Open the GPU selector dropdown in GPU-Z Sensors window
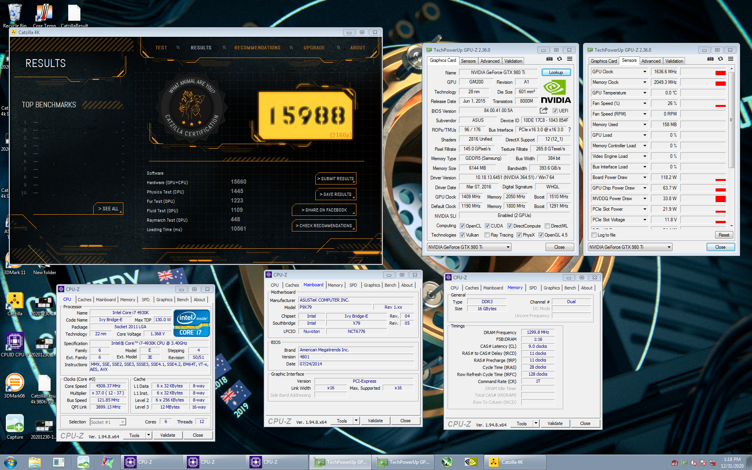This screenshot has width=752, height=470. coord(630,247)
